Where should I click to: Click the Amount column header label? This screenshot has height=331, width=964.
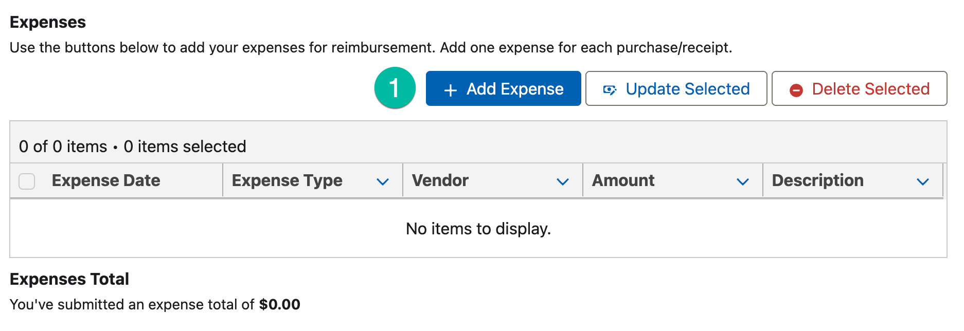point(623,180)
